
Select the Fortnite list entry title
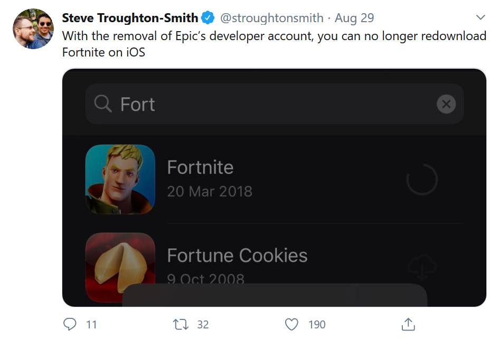click(x=200, y=167)
